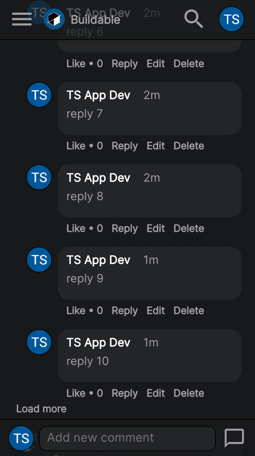Reply to the reply 8 comment
Image resolution: width=255 pixels, height=456 pixels.
(x=125, y=228)
